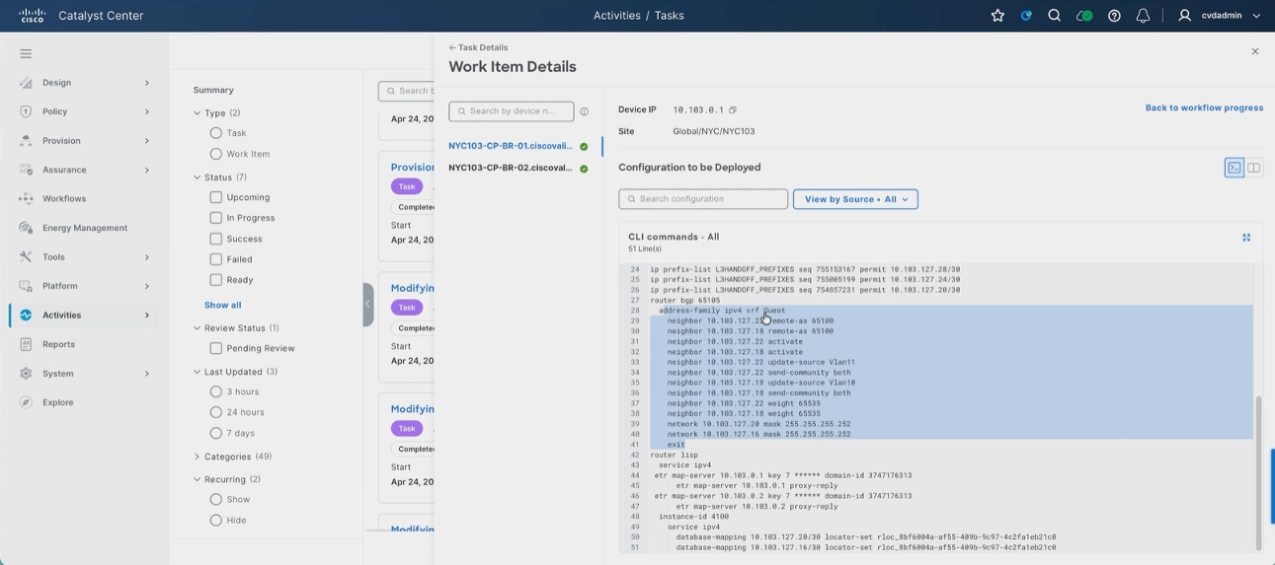Expand the Tools submenu chevron
Screen dimensions: 1275x565
tap(147, 257)
